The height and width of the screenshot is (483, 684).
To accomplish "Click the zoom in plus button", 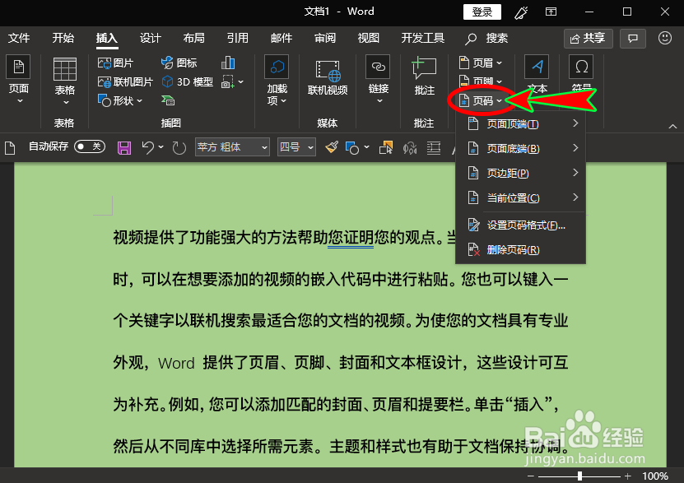I will pyautogui.click(x=627, y=476).
